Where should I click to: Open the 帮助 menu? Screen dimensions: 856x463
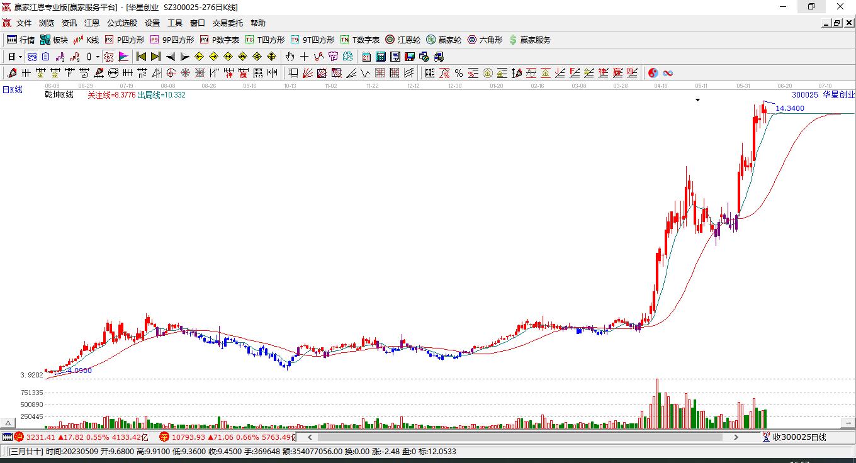click(258, 23)
